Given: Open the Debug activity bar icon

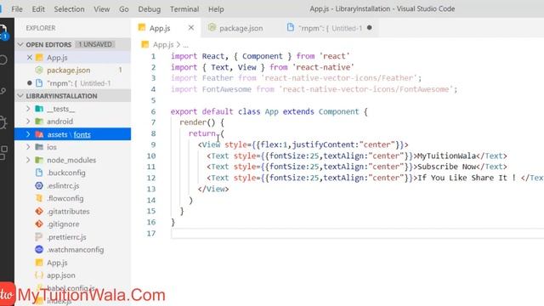Looking at the screenshot, I should tap(3, 122).
